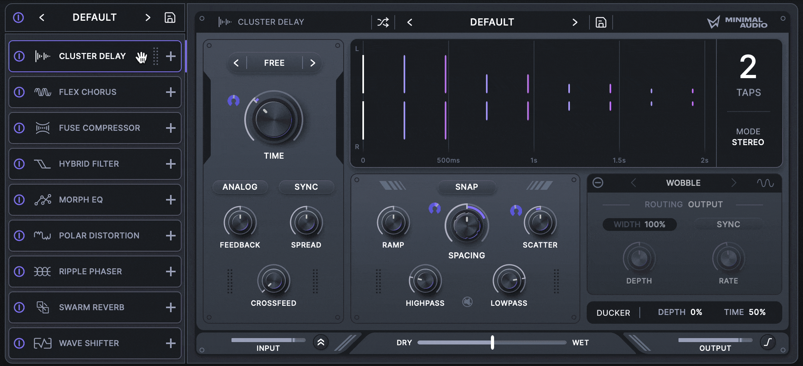
Task: Toggle Cluster Delay power in sidebar
Action: pyautogui.click(x=19, y=56)
